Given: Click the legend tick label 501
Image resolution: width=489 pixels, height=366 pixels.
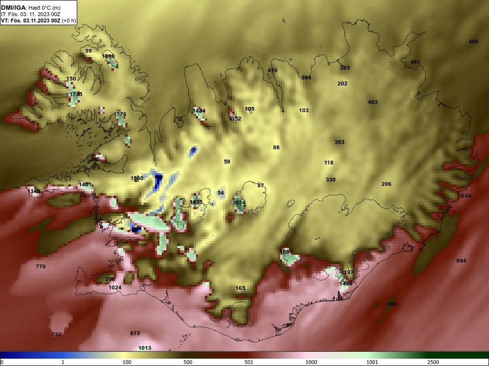Looking at the screenshot, I should [x=248, y=362].
